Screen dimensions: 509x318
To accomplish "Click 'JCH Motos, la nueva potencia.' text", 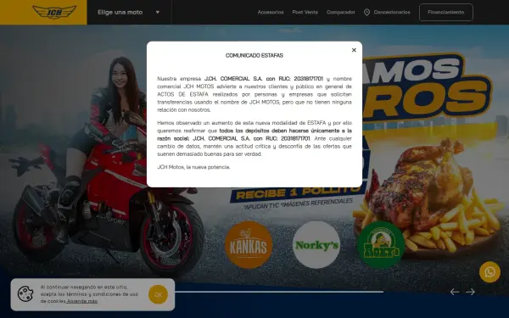I will (x=193, y=167).
